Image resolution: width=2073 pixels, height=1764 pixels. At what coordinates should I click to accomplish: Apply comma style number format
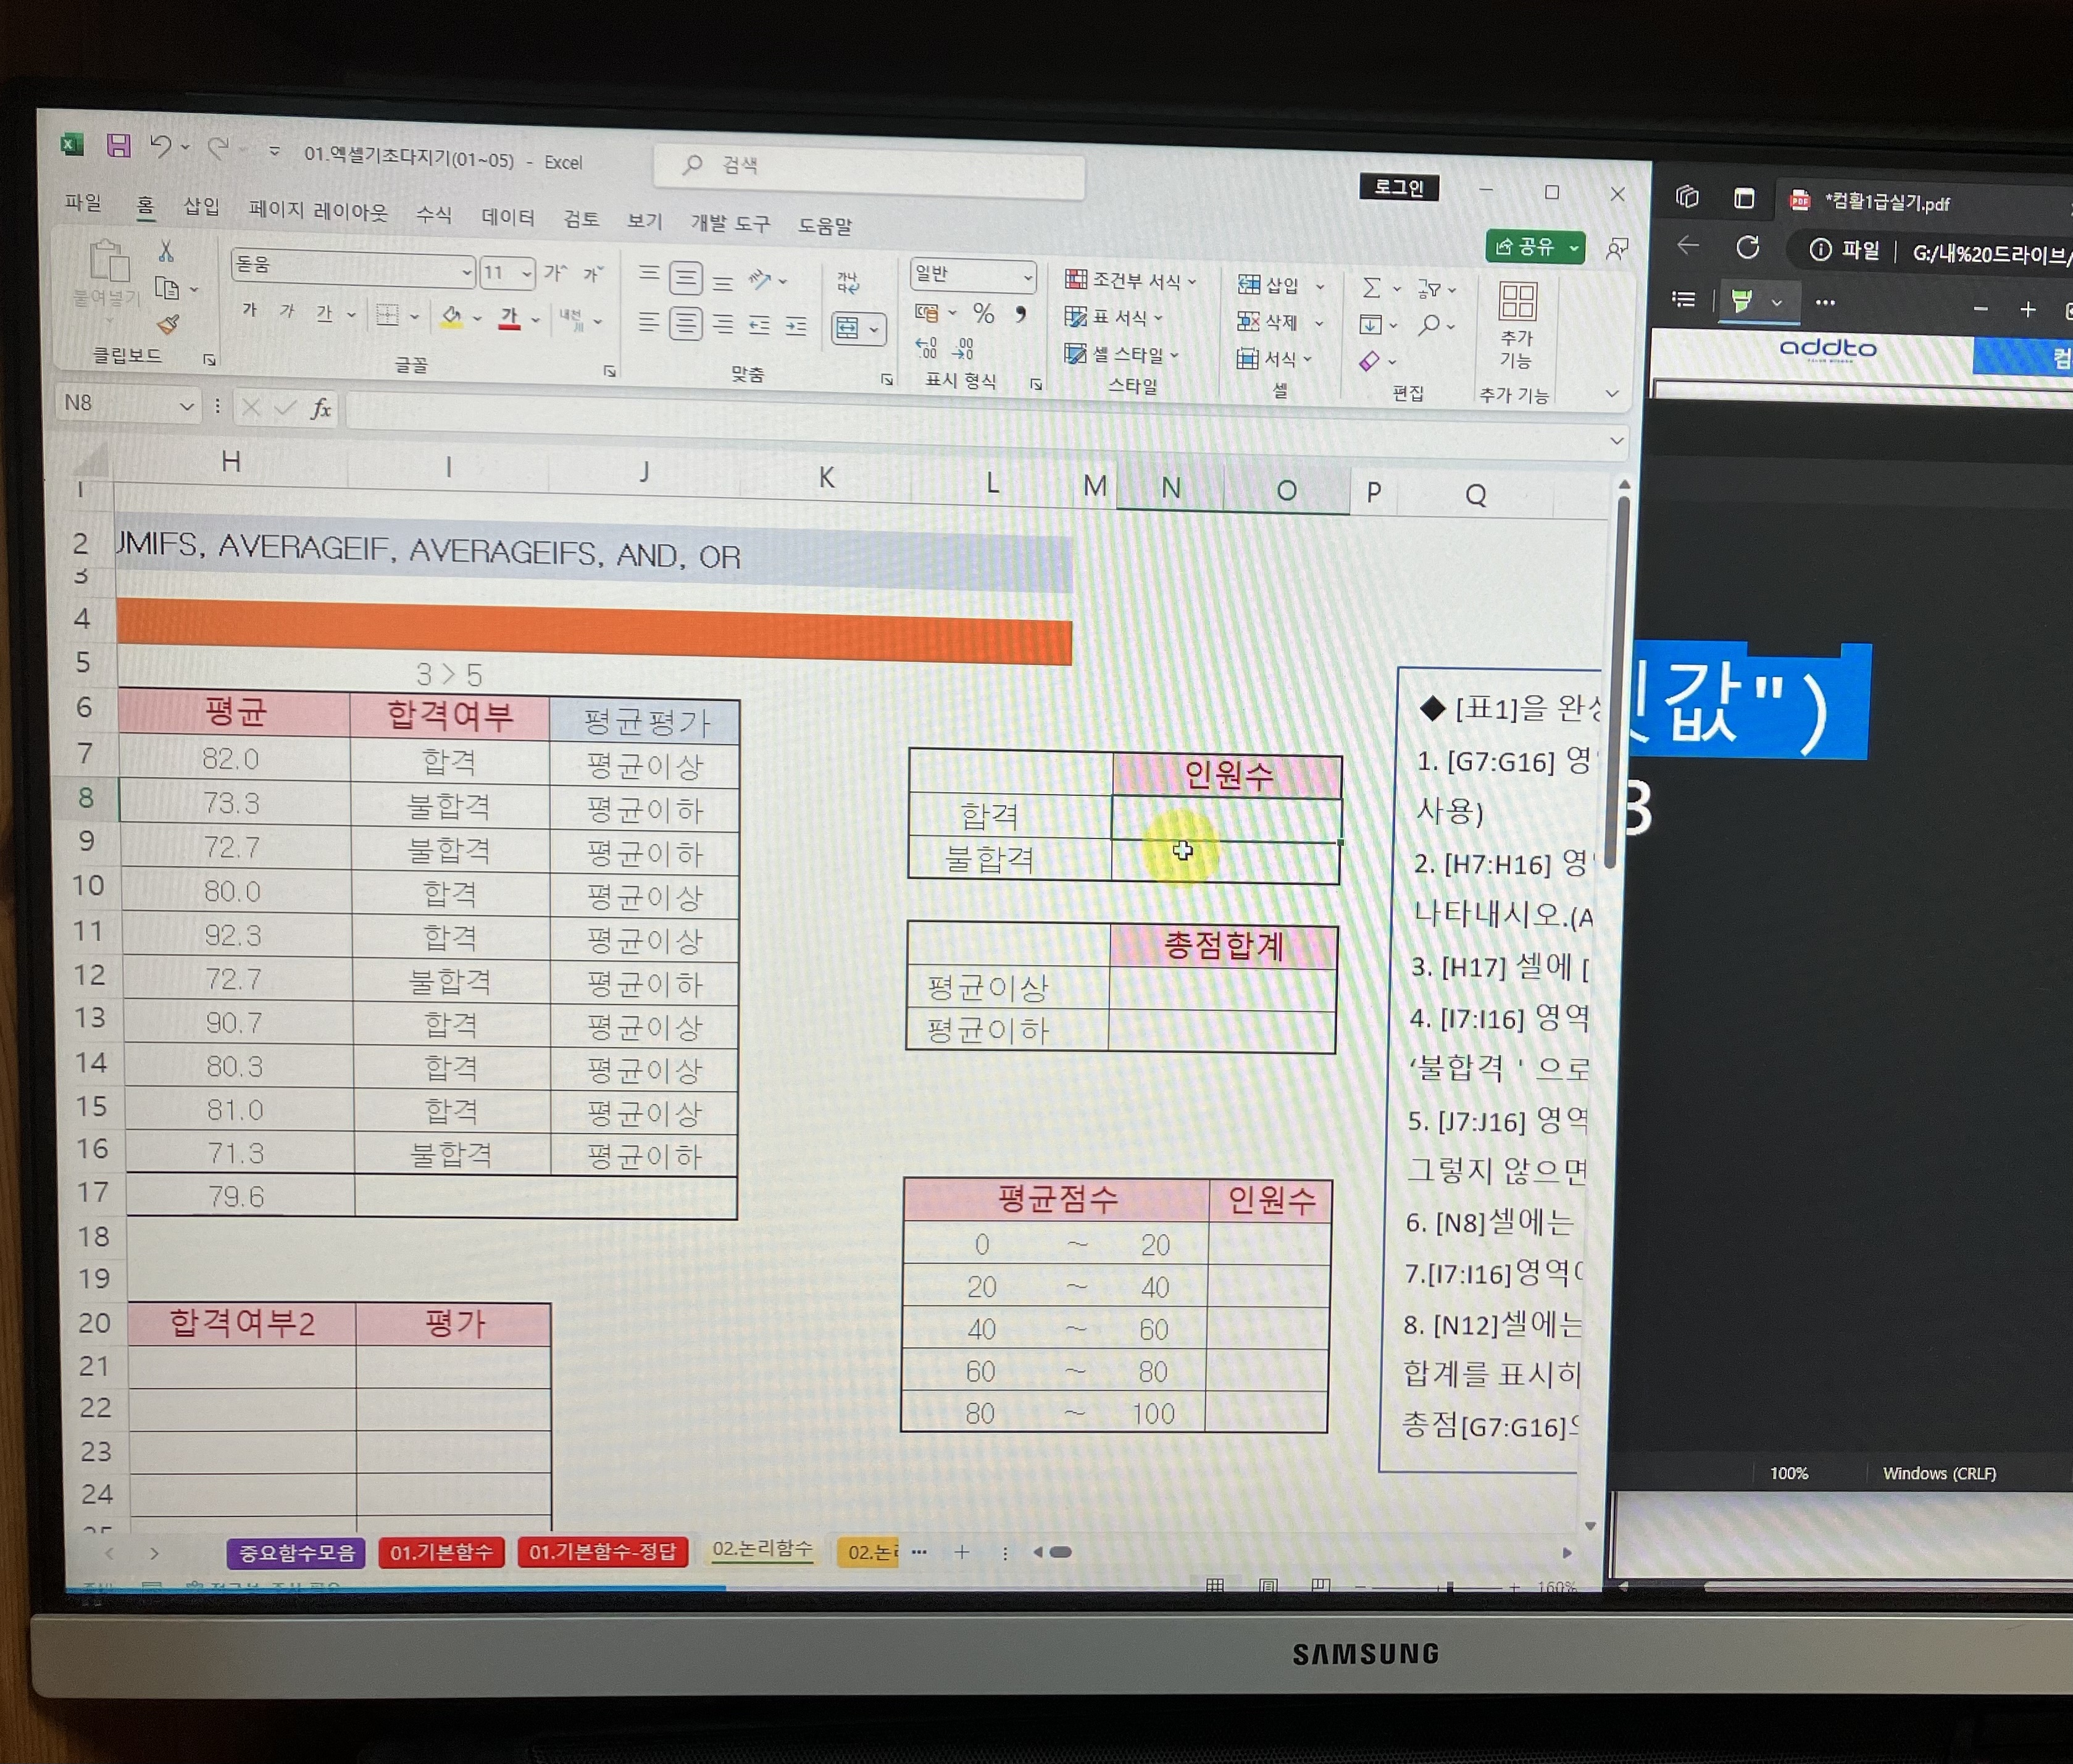pyautogui.click(x=1020, y=314)
